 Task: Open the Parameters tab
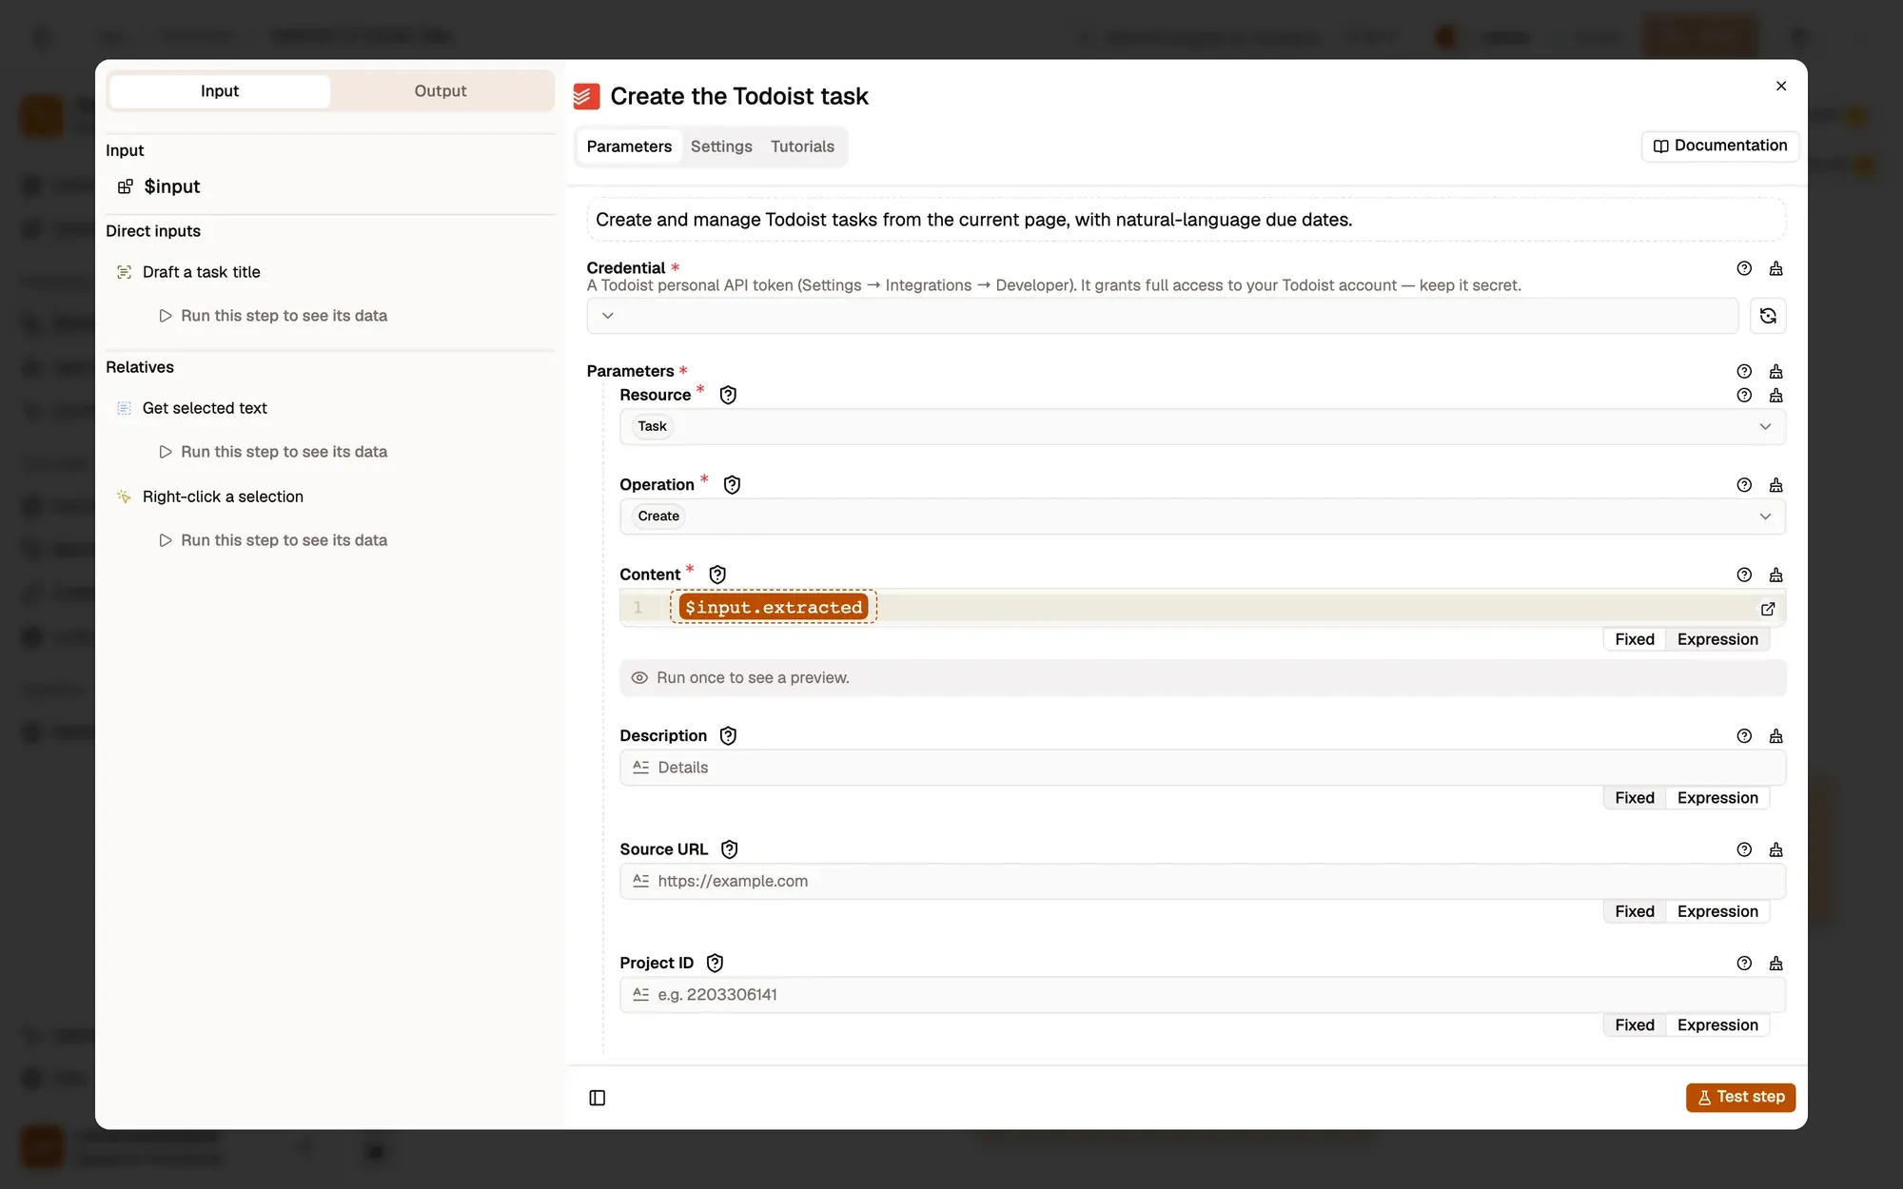click(x=629, y=146)
